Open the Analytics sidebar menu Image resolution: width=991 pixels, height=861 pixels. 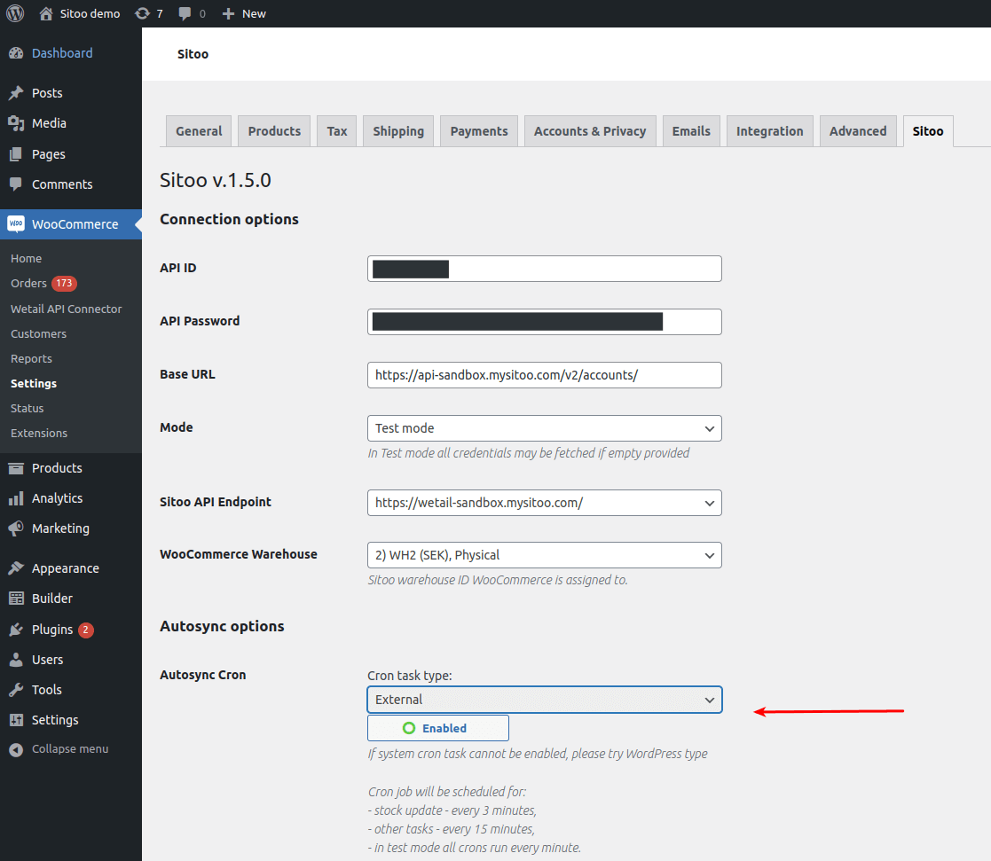click(x=57, y=498)
